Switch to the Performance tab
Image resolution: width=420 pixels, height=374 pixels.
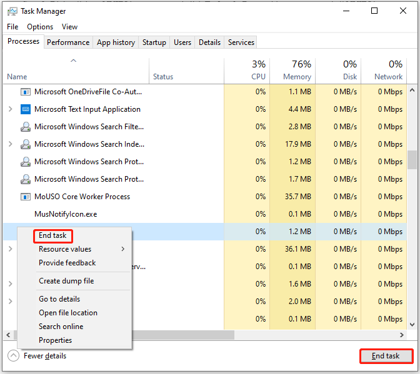(x=68, y=42)
